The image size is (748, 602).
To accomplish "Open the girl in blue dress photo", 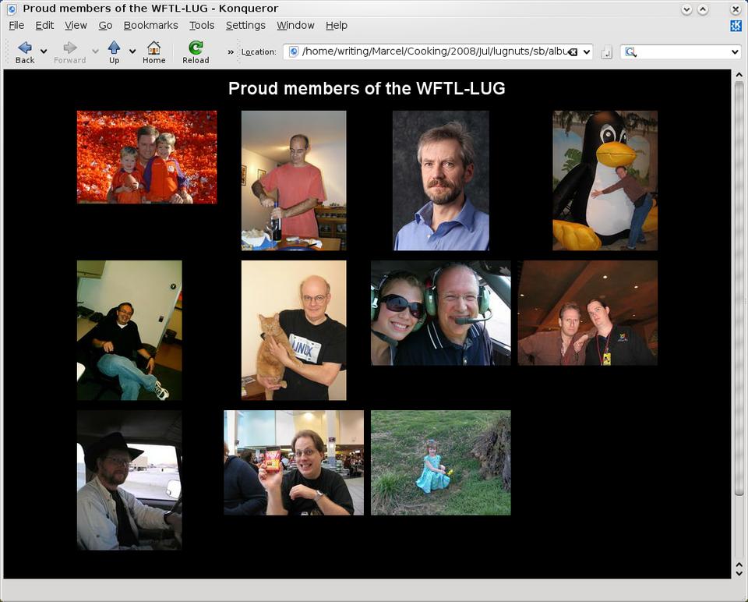I will click(440, 462).
